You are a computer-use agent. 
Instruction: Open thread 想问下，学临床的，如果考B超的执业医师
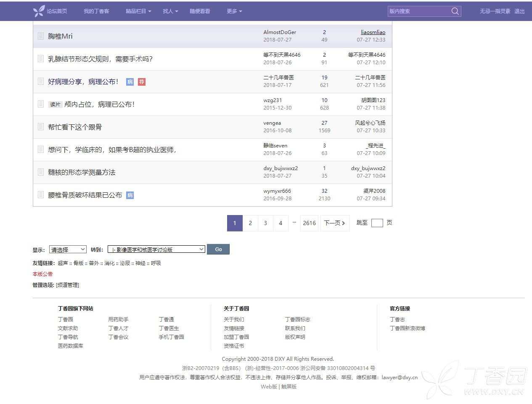112,150
